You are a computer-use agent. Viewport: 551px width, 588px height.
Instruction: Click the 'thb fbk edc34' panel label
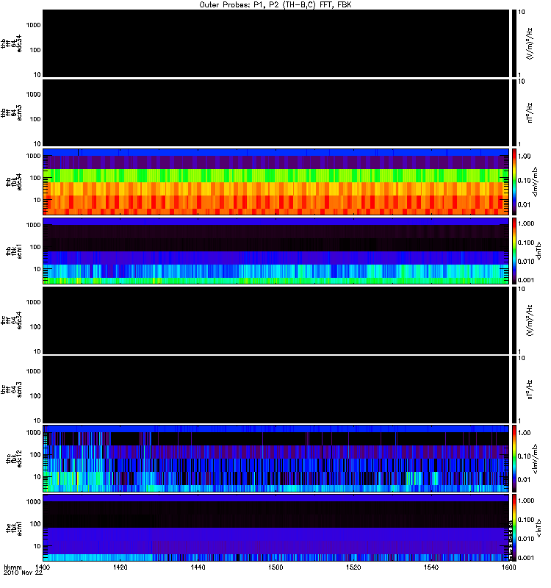[x=14, y=182]
